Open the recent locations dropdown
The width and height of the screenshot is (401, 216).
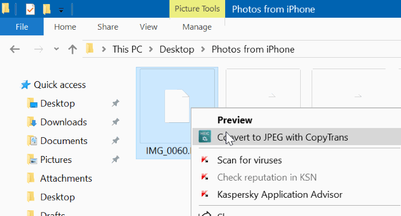pos(56,49)
